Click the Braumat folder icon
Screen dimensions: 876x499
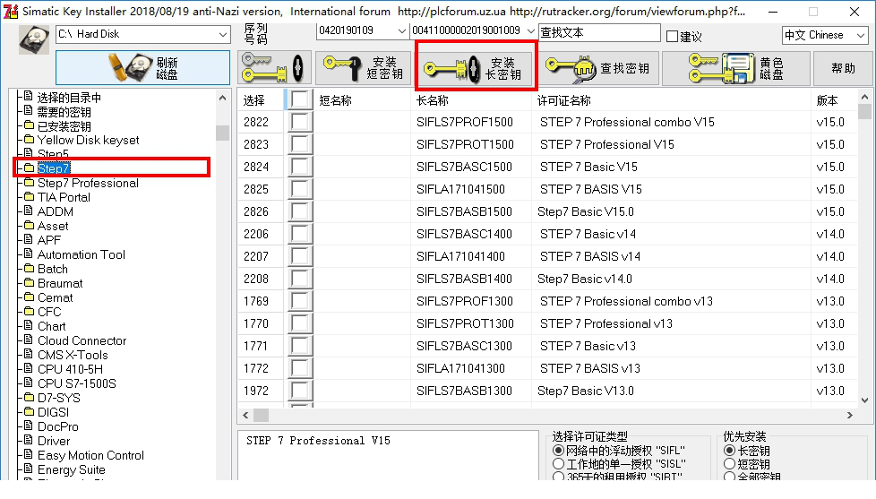tap(29, 283)
